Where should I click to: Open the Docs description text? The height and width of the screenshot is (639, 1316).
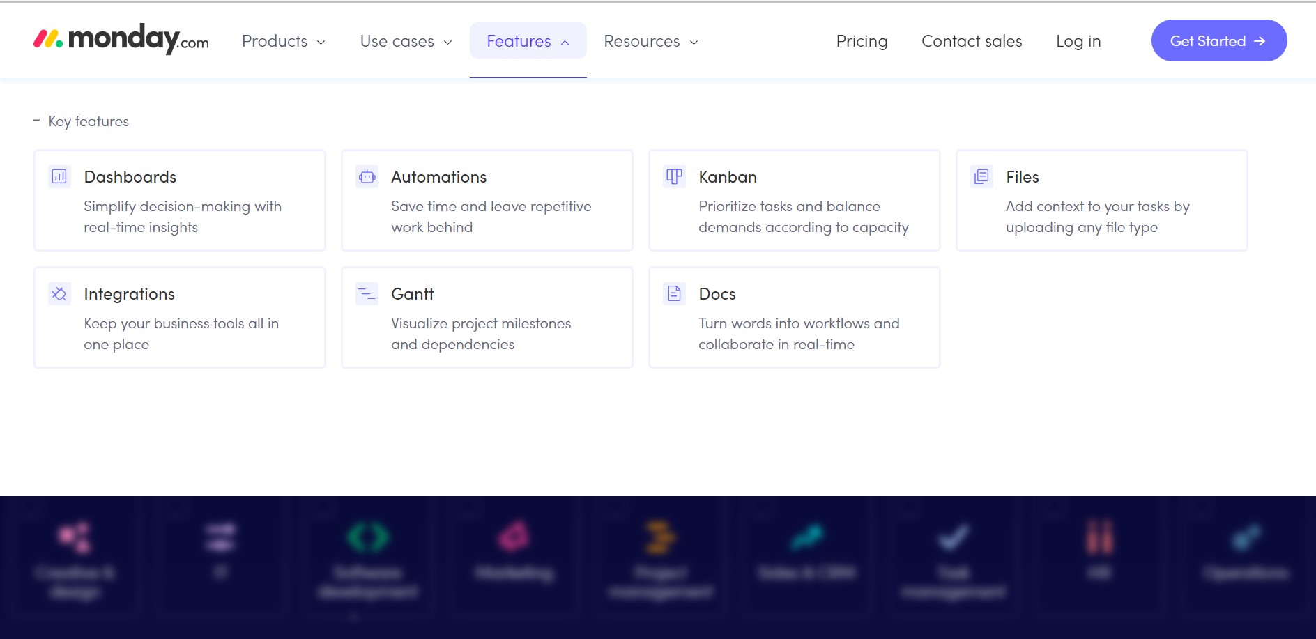coord(799,334)
